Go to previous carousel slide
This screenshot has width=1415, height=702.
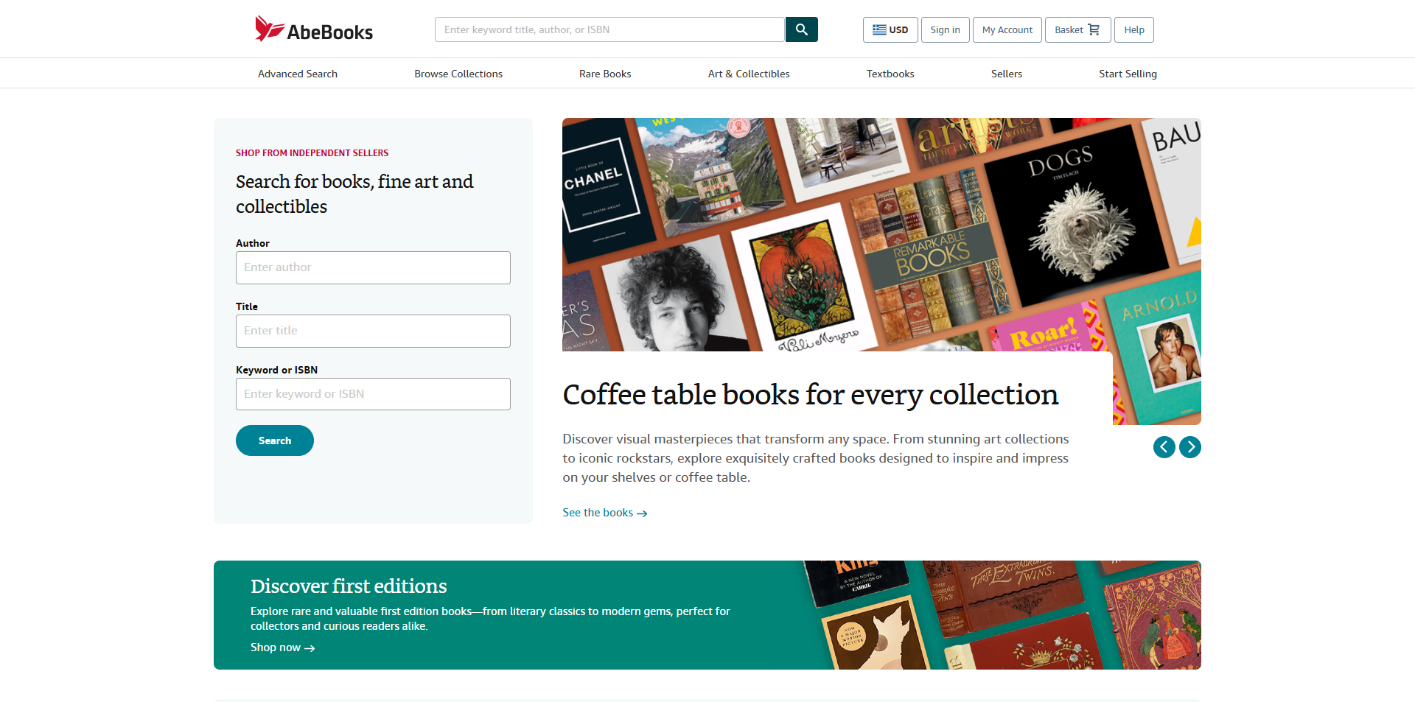(x=1164, y=447)
